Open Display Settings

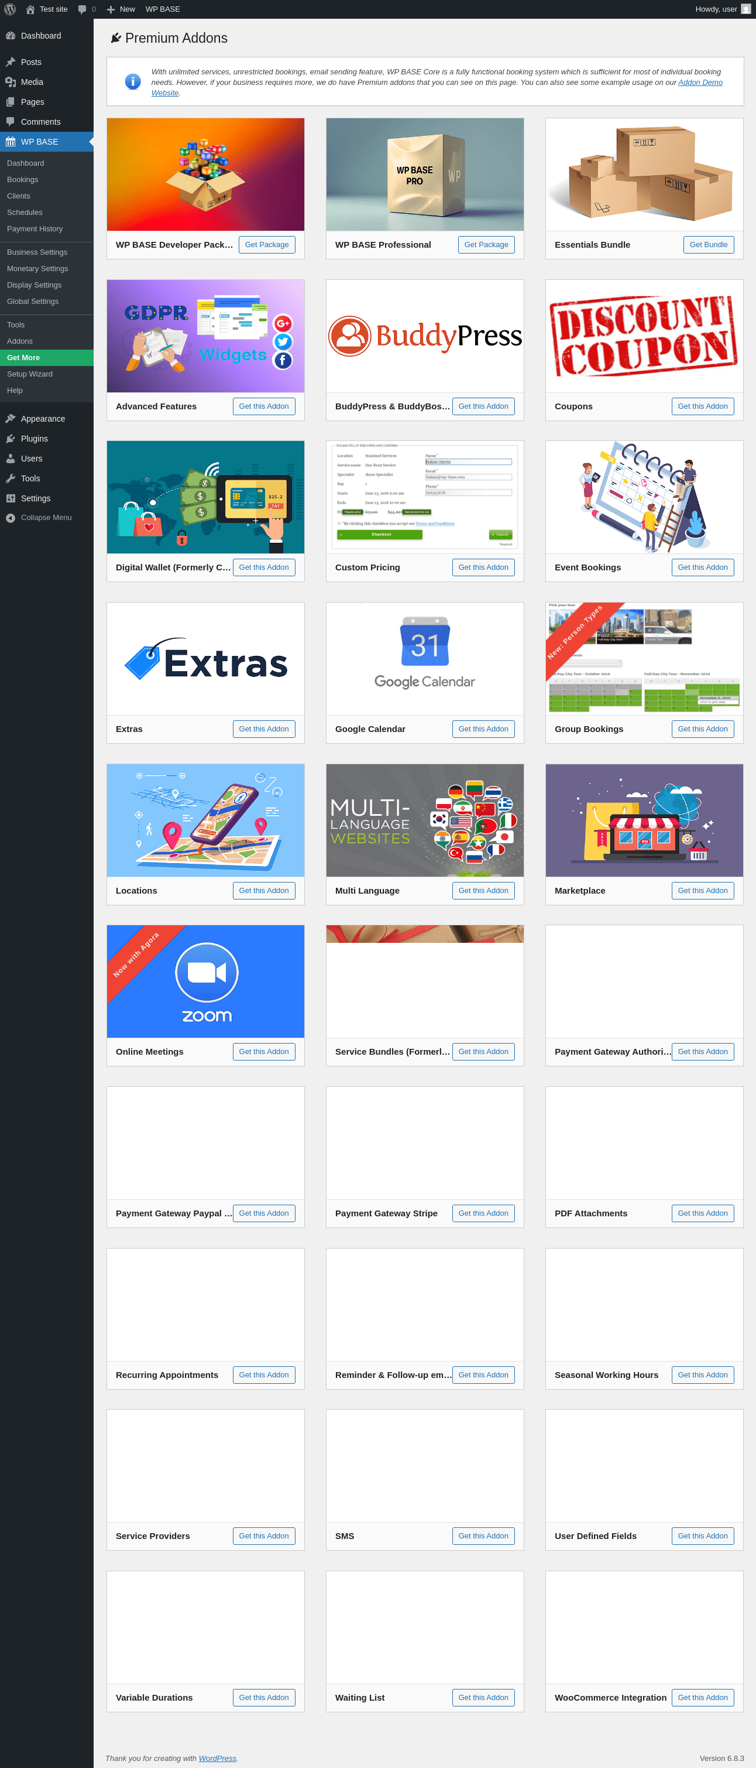pyautogui.click(x=33, y=286)
